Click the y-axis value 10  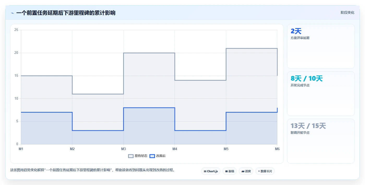(x=16, y=98)
